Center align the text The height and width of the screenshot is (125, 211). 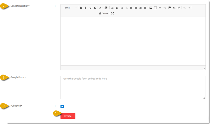click(136, 8)
